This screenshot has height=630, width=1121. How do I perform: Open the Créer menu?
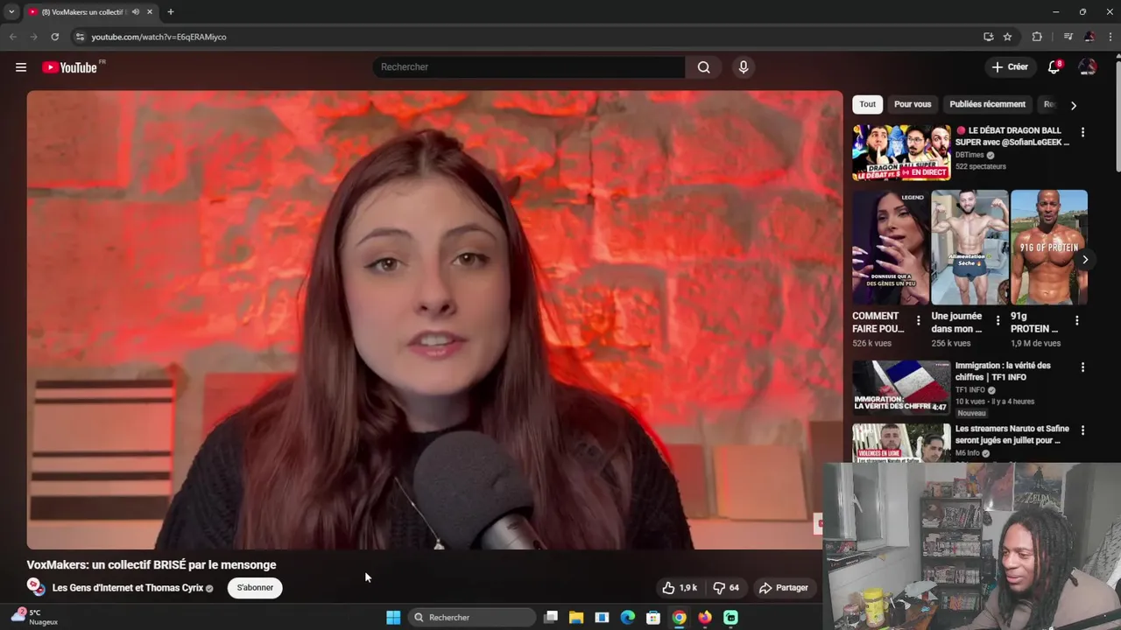[x=1010, y=67]
